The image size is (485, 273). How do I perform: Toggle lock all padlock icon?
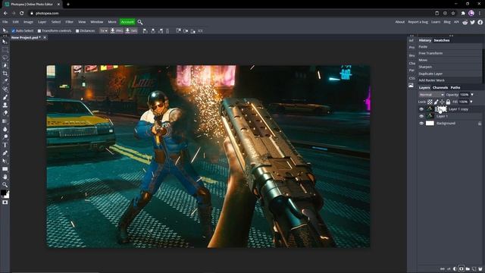pyautogui.click(x=448, y=102)
